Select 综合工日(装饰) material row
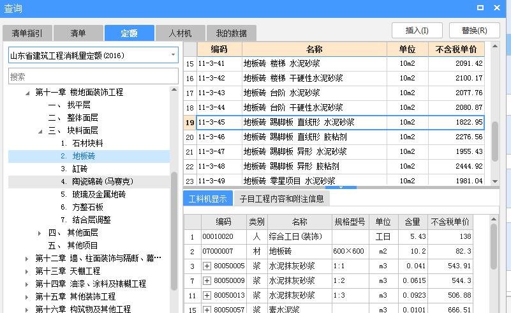Viewport: 511px width, 313px height. point(329,236)
